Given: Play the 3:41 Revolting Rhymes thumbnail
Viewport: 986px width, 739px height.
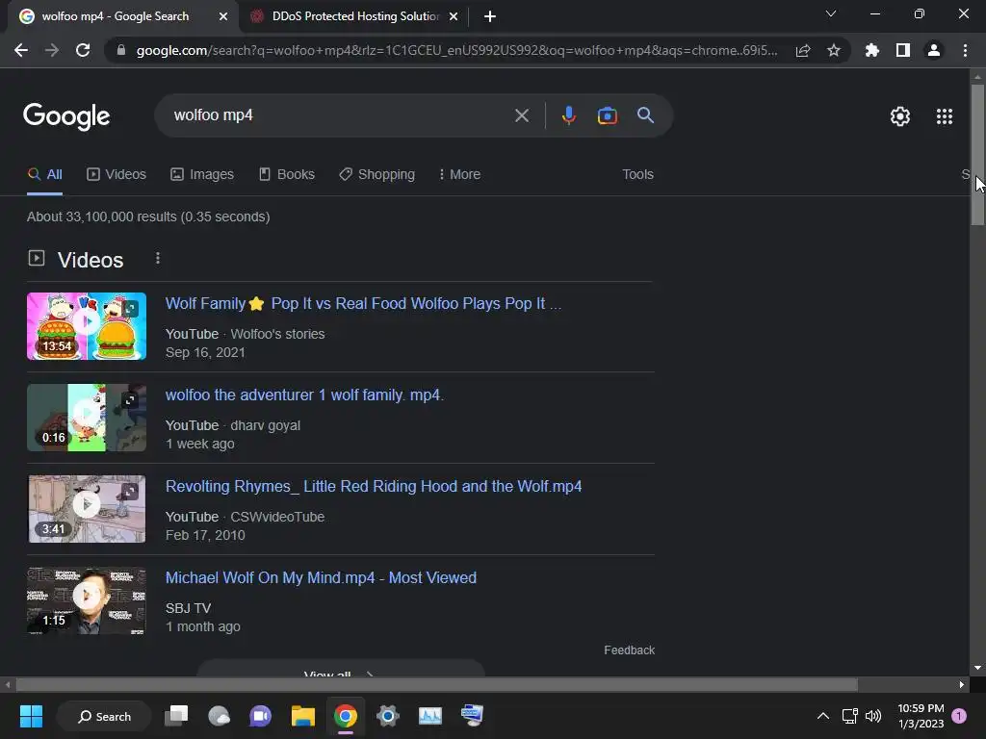Looking at the screenshot, I should (86, 509).
